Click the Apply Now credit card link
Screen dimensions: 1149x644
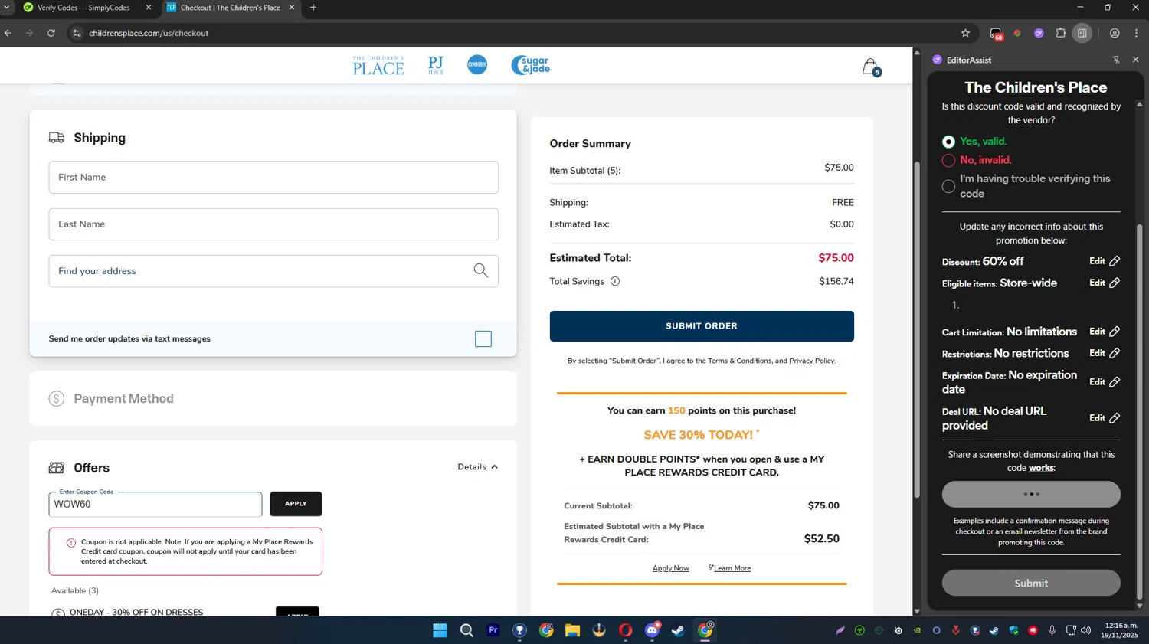pos(671,568)
